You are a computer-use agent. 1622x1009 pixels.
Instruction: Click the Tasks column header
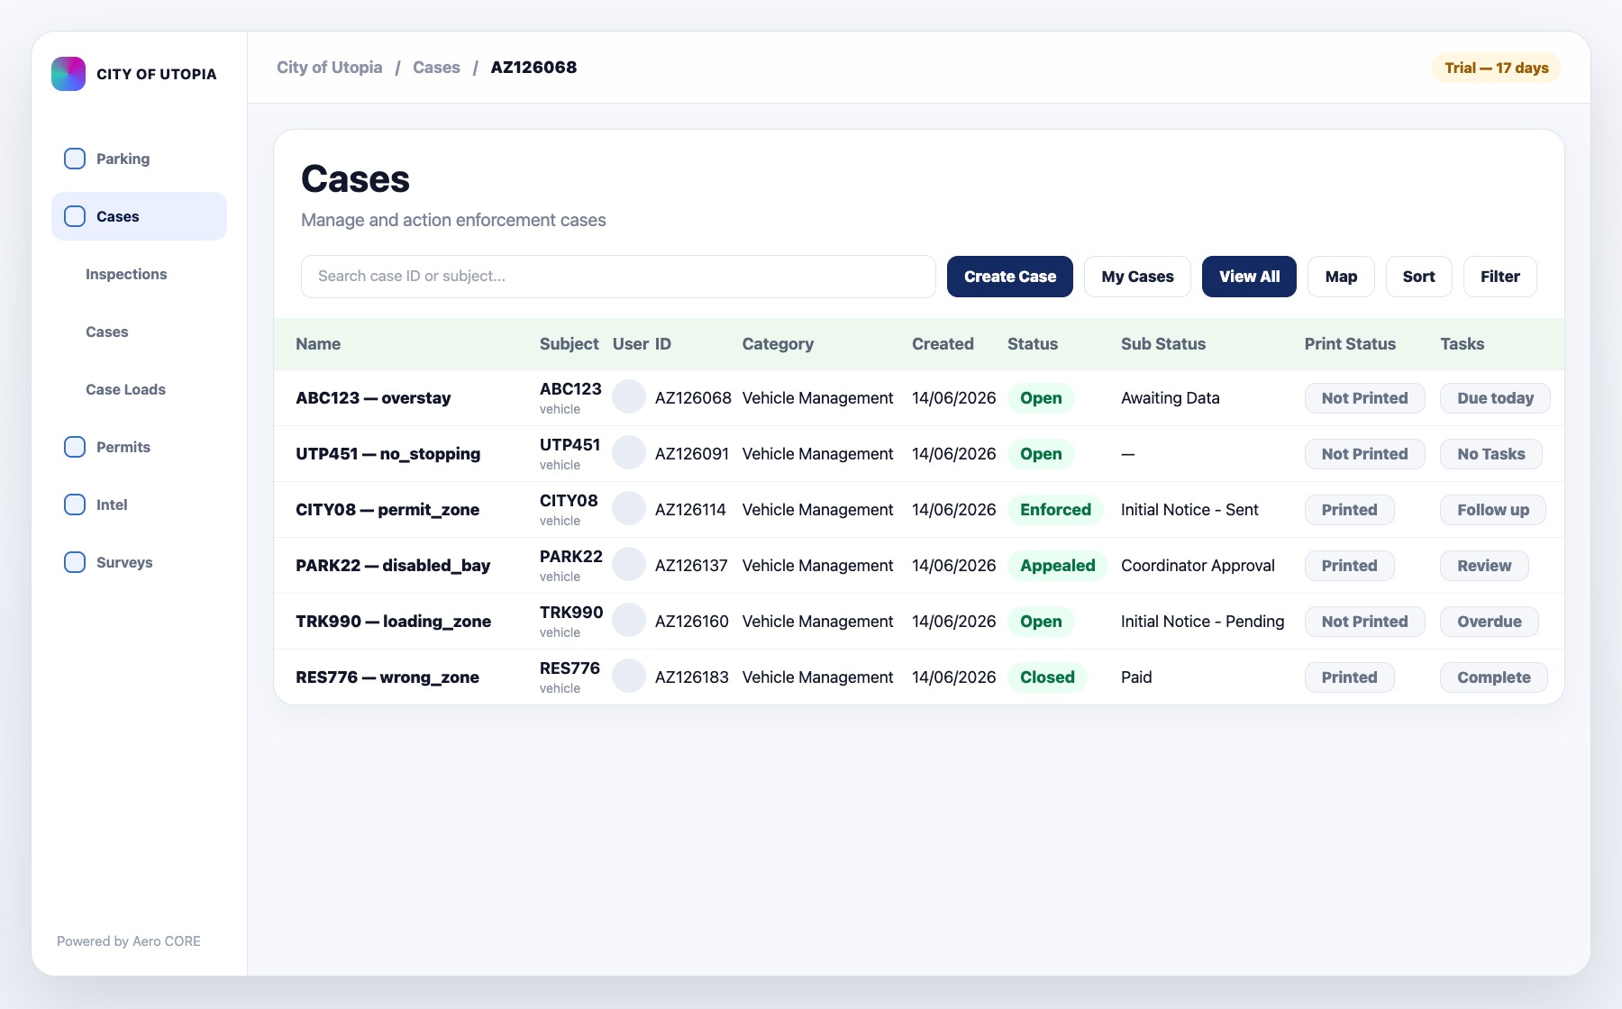(x=1462, y=344)
